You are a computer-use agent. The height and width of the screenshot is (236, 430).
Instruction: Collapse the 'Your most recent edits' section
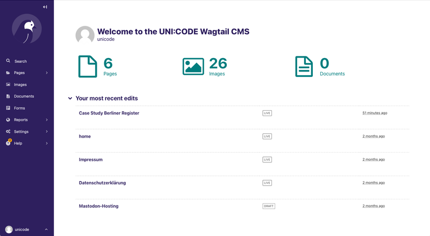tap(70, 98)
